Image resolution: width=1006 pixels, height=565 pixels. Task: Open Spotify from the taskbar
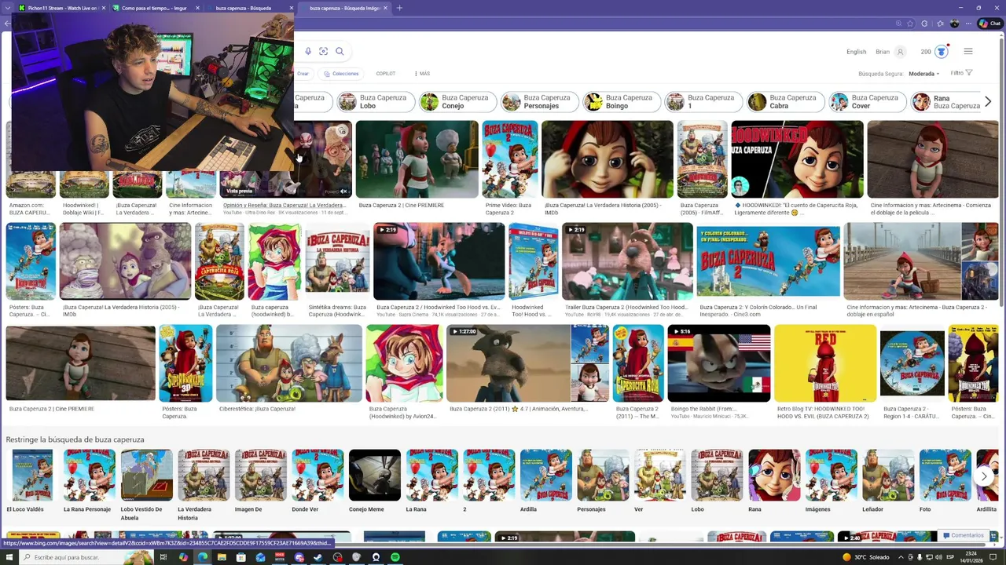click(395, 557)
